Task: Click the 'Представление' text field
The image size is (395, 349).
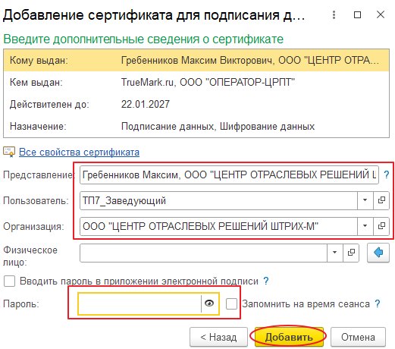Action: 229,174
